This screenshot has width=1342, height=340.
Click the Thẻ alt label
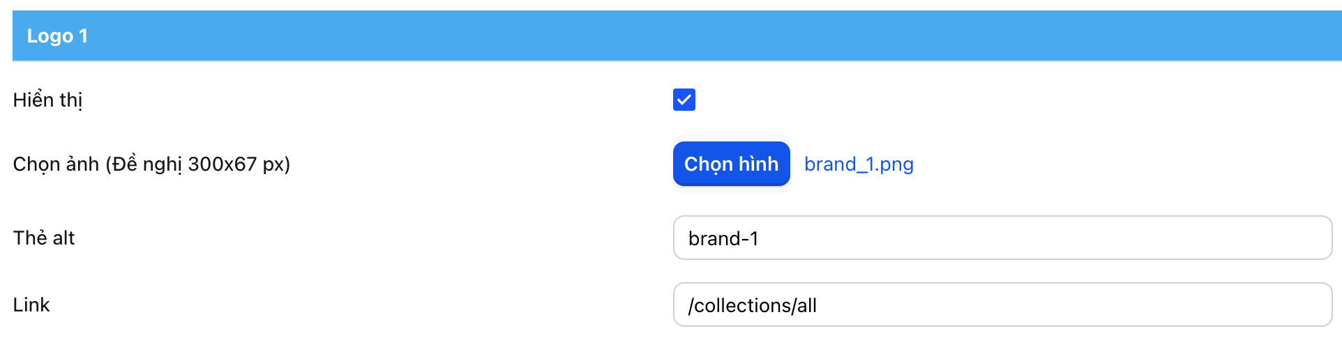(x=44, y=238)
